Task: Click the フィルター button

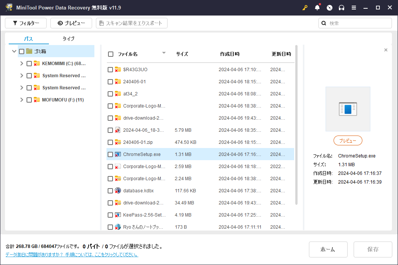Action: [x=26, y=23]
